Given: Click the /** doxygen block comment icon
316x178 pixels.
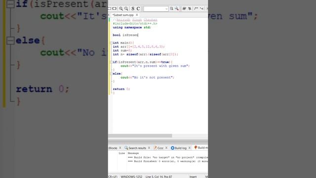Looking at the screenshot, I should pyautogui.click(x=196, y=9).
